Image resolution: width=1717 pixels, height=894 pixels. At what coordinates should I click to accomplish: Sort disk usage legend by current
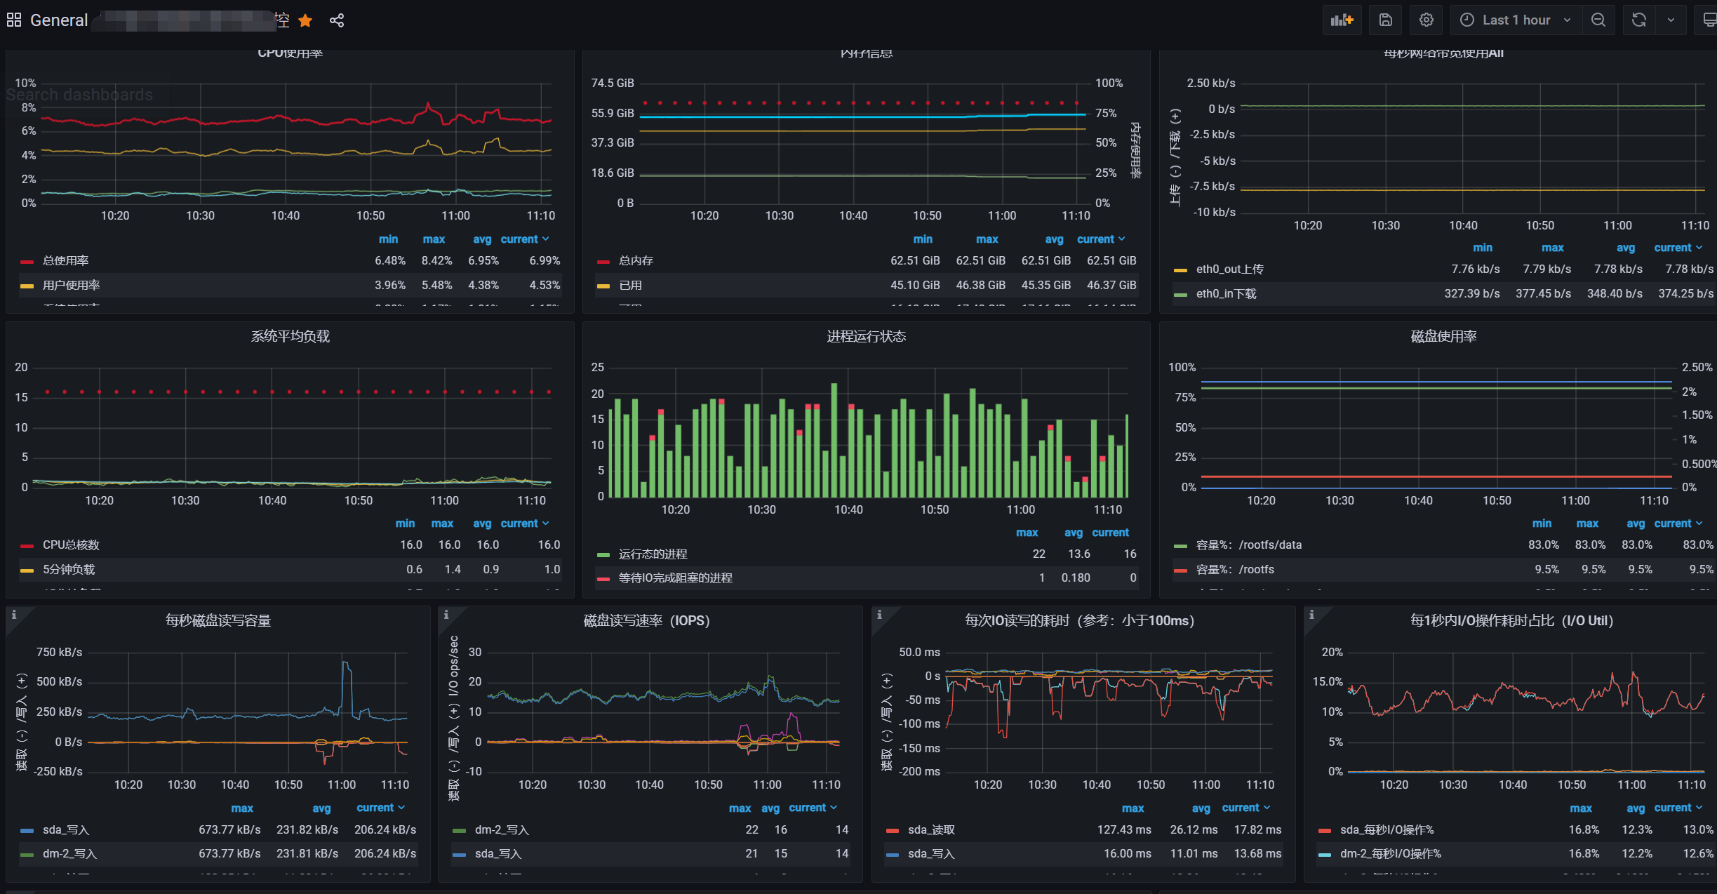1678,523
